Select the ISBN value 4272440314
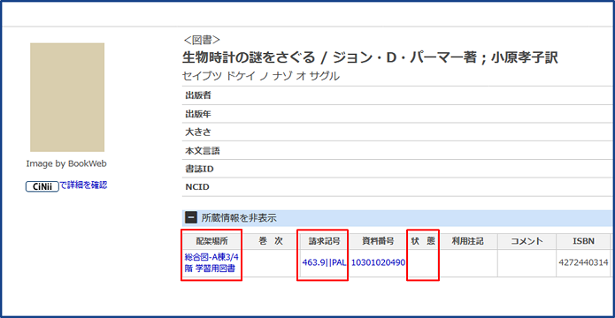 [x=585, y=262]
